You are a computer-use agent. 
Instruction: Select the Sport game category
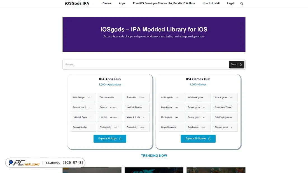198,127
